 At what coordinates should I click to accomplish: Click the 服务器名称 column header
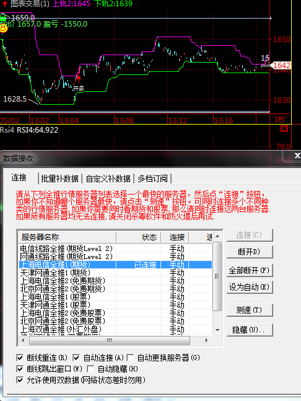(68, 237)
